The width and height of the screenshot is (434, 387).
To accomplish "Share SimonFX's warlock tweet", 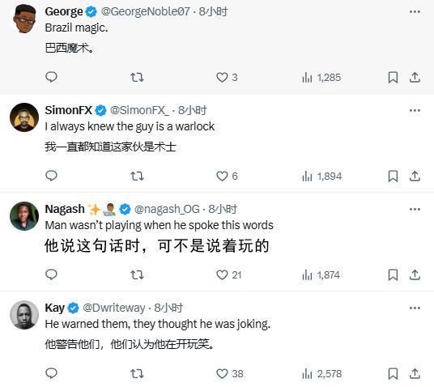I will point(415,176).
